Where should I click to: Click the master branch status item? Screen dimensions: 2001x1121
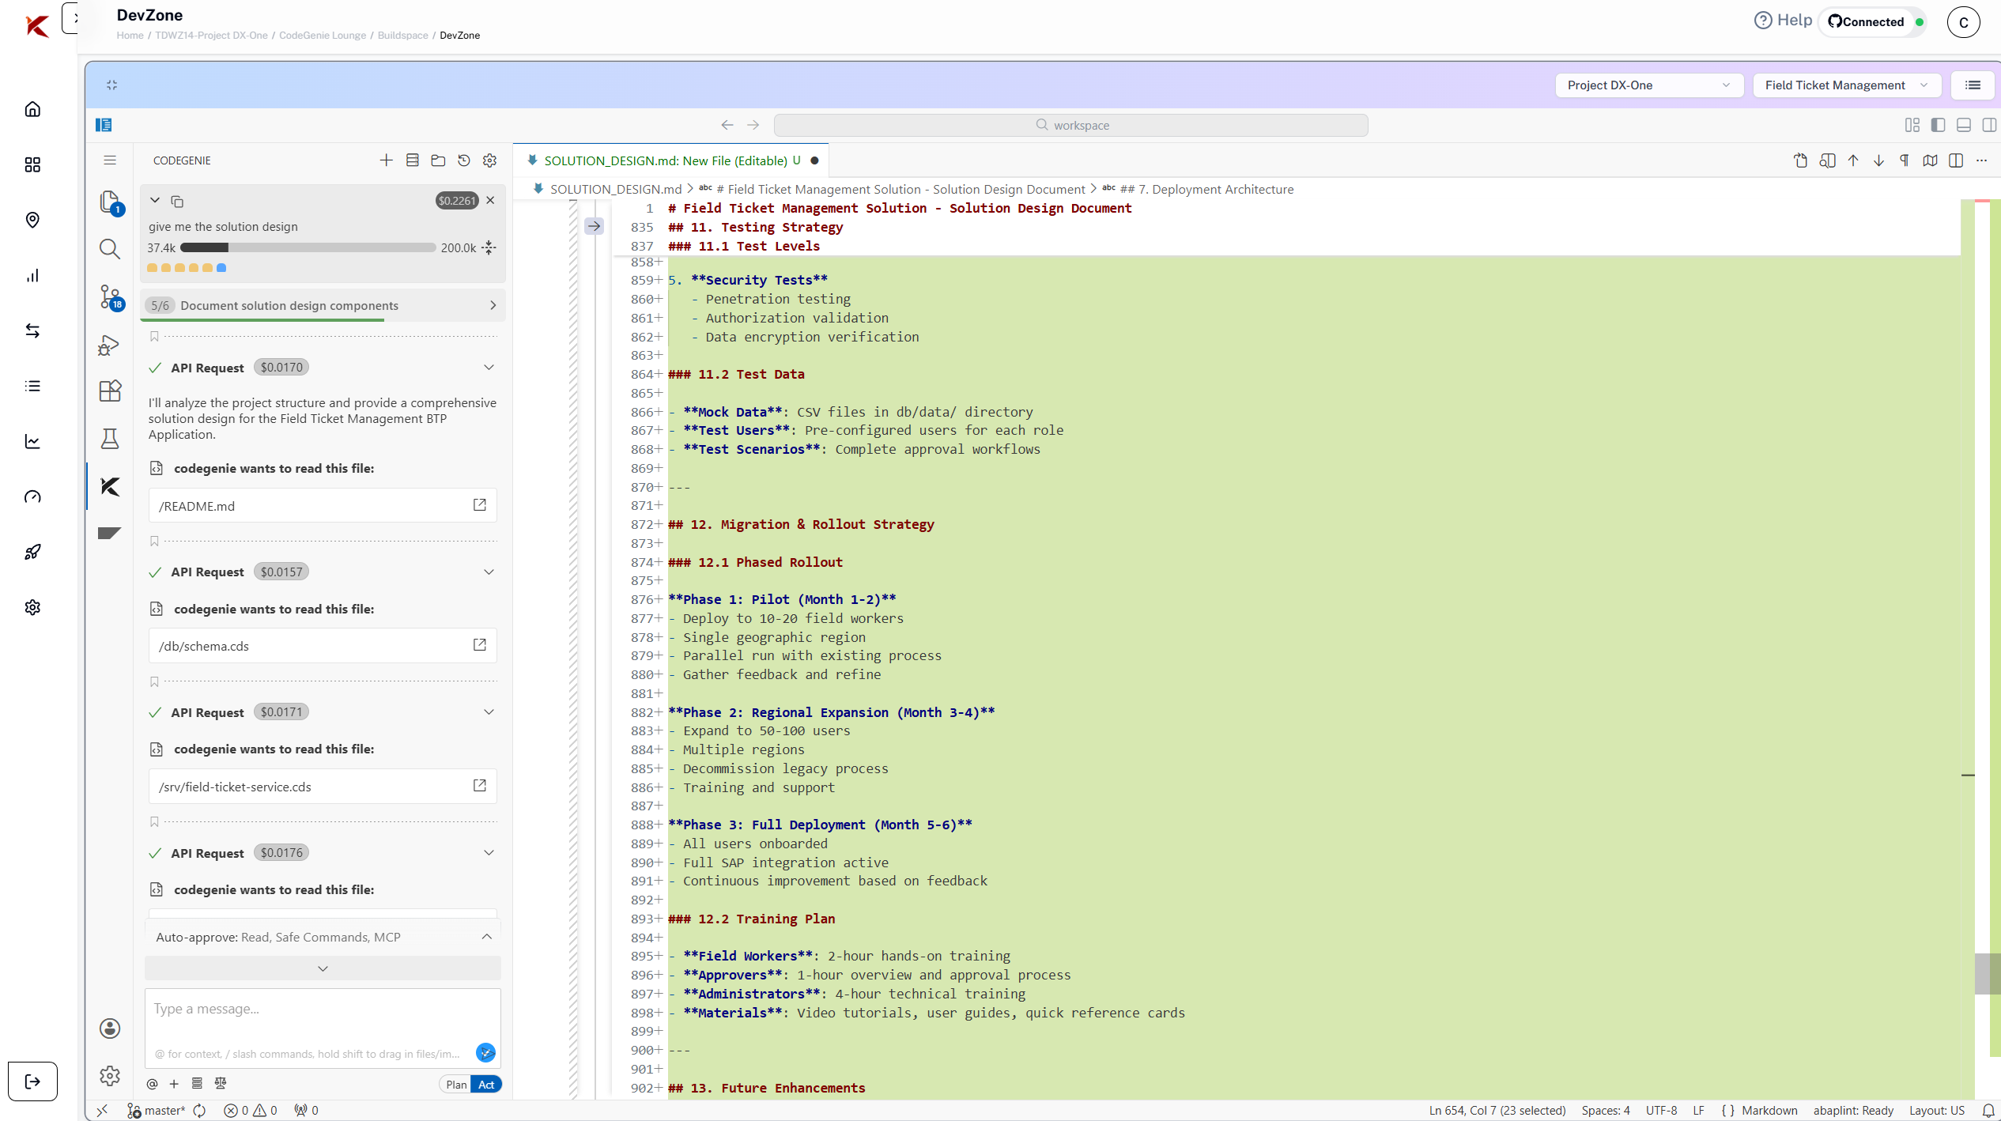coord(164,1111)
